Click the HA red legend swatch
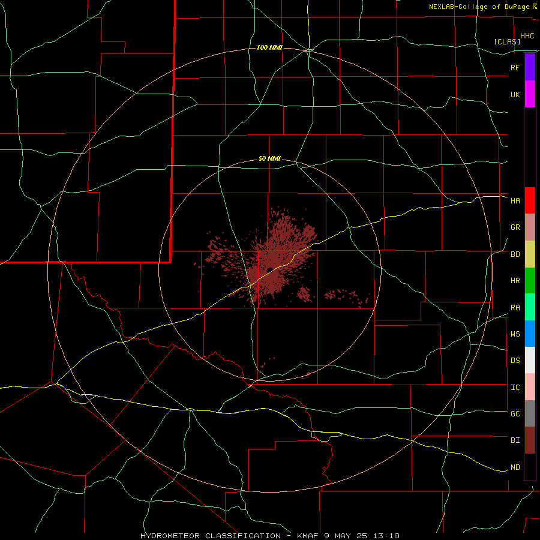Screen dimensions: 540x540 pos(530,200)
